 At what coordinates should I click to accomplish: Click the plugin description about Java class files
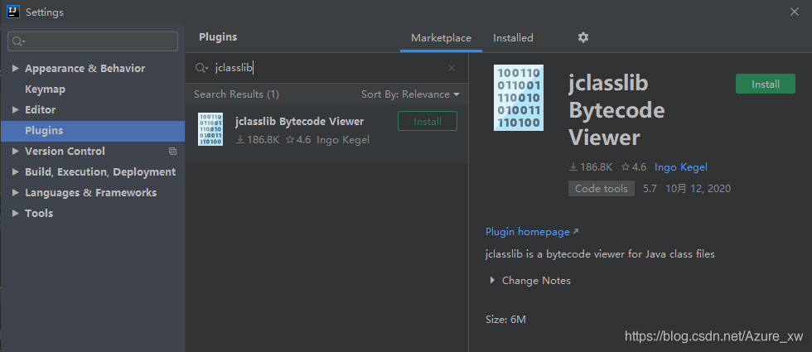tap(600, 254)
